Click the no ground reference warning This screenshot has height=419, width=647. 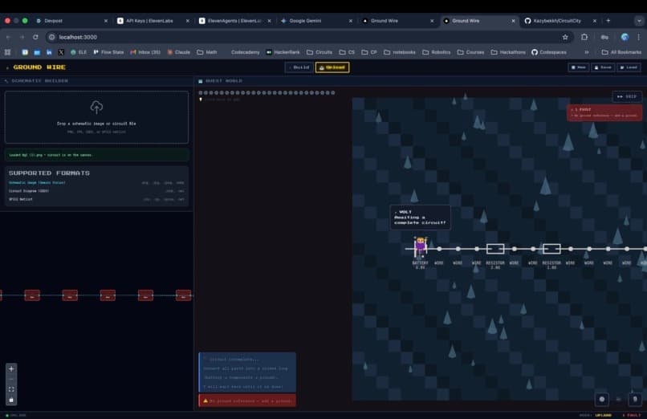click(x=247, y=401)
